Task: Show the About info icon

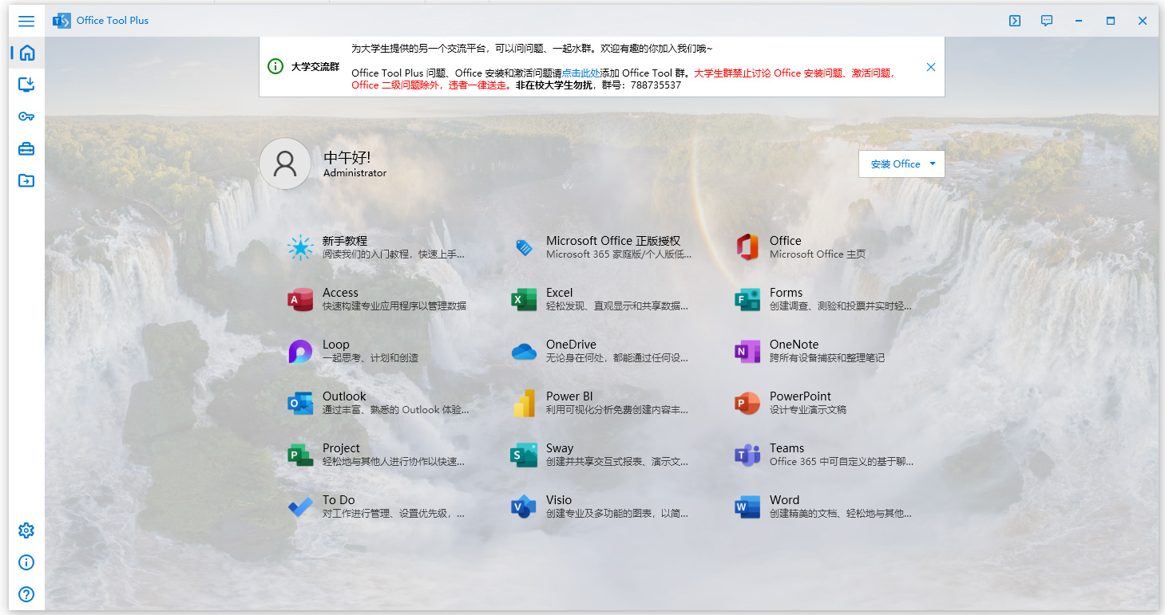Action: coord(26,562)
